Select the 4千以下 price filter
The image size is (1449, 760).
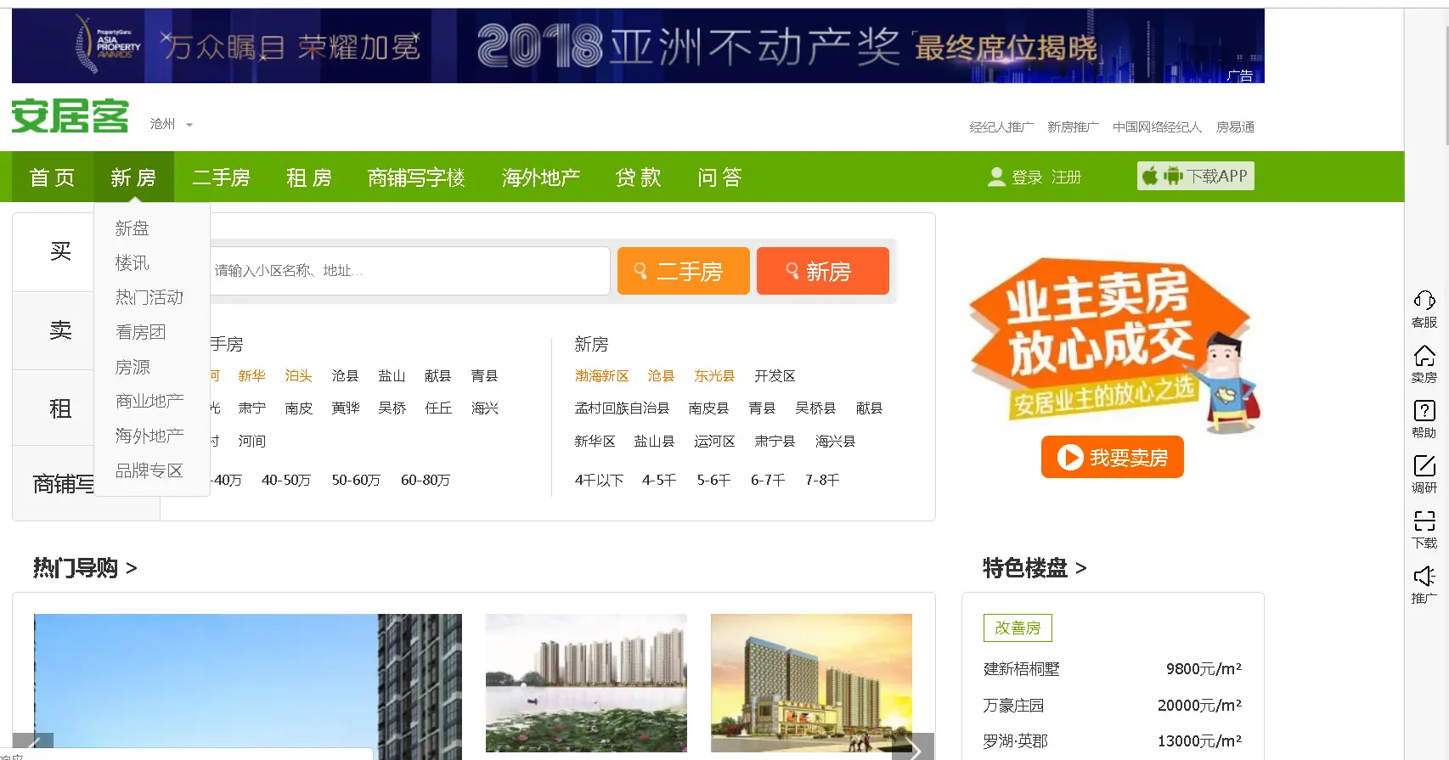[x=599, y=481]
